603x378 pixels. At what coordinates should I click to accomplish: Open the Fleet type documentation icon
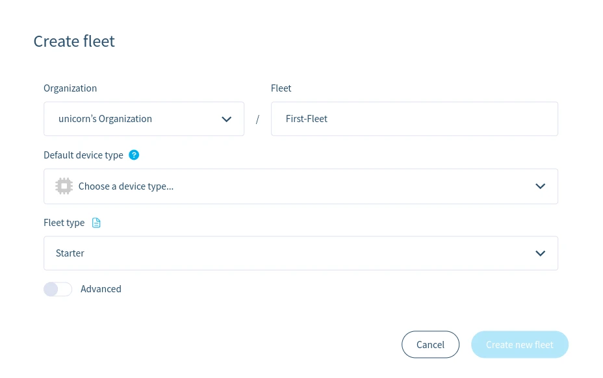[96, 223]
